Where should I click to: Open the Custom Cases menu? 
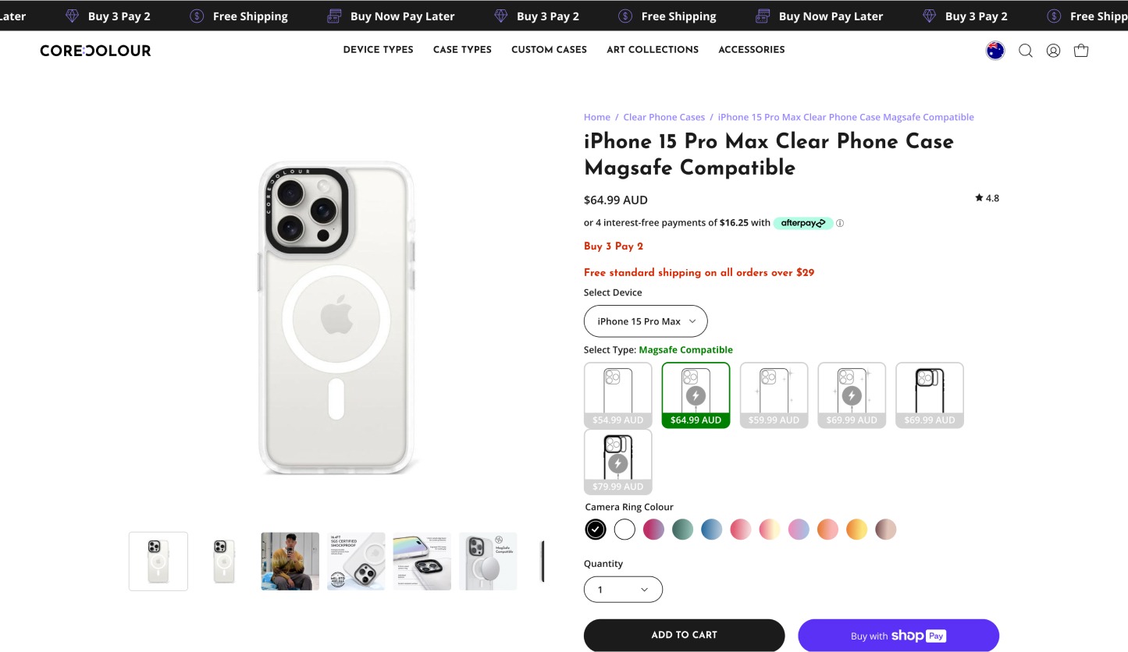549,49
